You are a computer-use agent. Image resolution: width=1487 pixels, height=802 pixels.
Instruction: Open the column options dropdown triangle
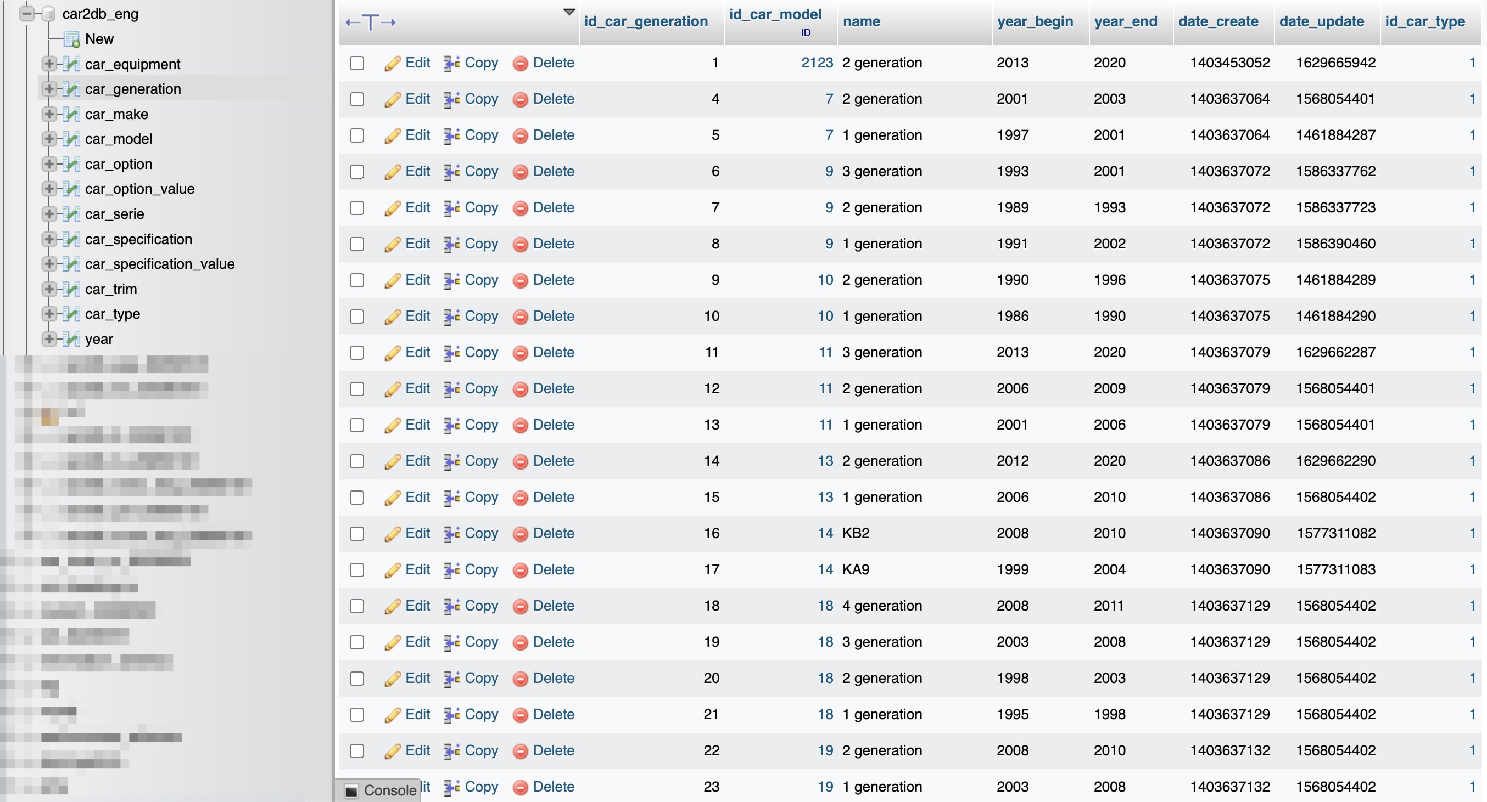pos(568,12)
